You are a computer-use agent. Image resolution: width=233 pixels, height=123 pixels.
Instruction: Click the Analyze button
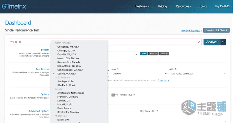(x=212, y=42)
